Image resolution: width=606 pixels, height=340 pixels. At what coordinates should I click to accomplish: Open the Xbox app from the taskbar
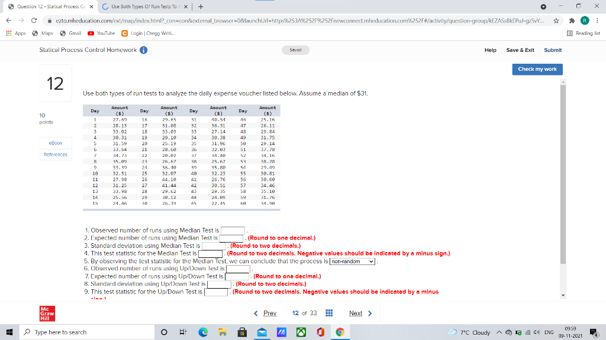point(301,332)
